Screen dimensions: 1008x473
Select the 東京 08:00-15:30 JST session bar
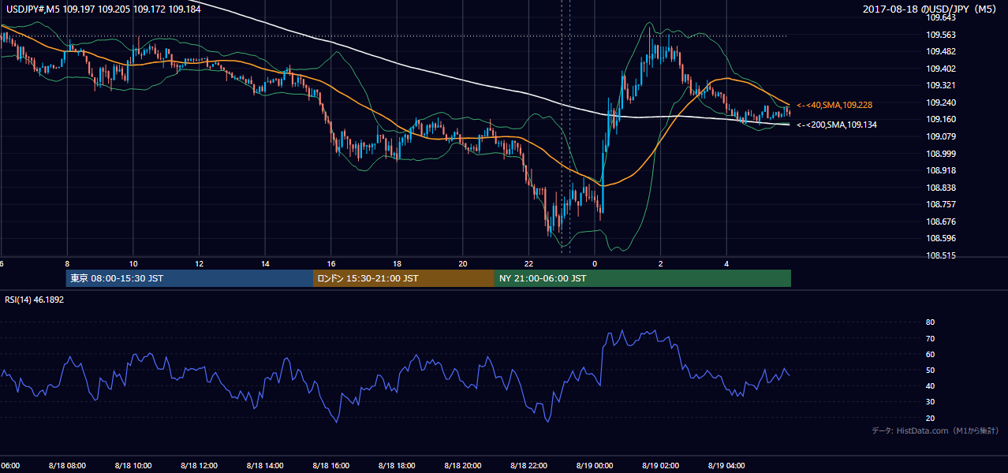(190, 278)
